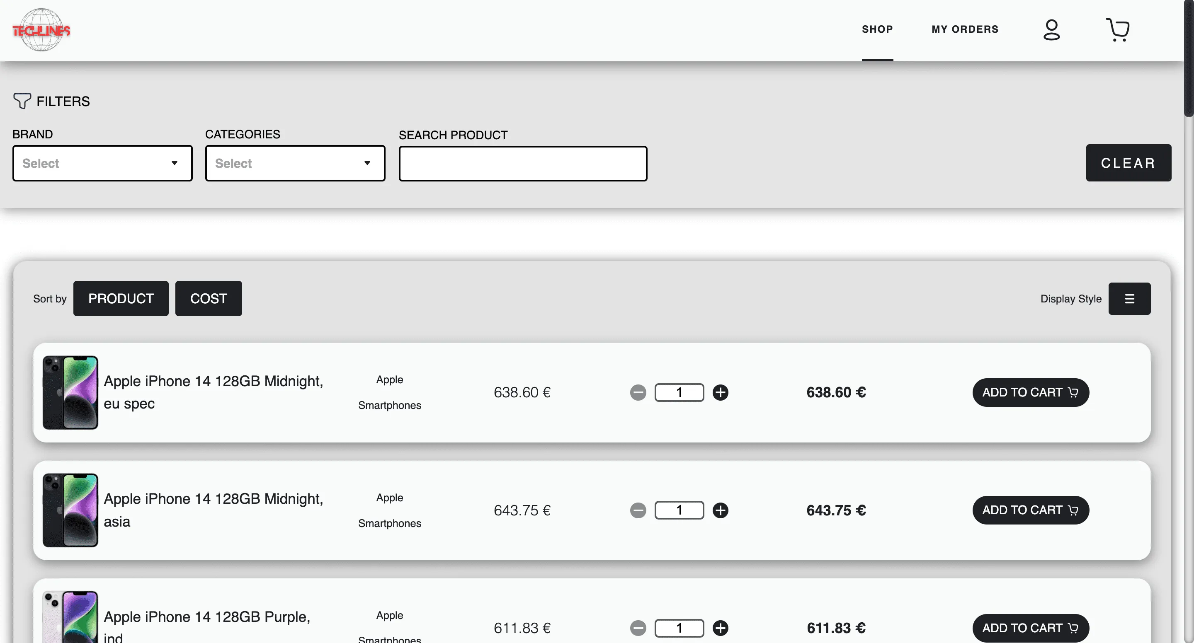The image size is (1194, 643).
Task: Sort the list by Product name
Action: tap(121, 298)
